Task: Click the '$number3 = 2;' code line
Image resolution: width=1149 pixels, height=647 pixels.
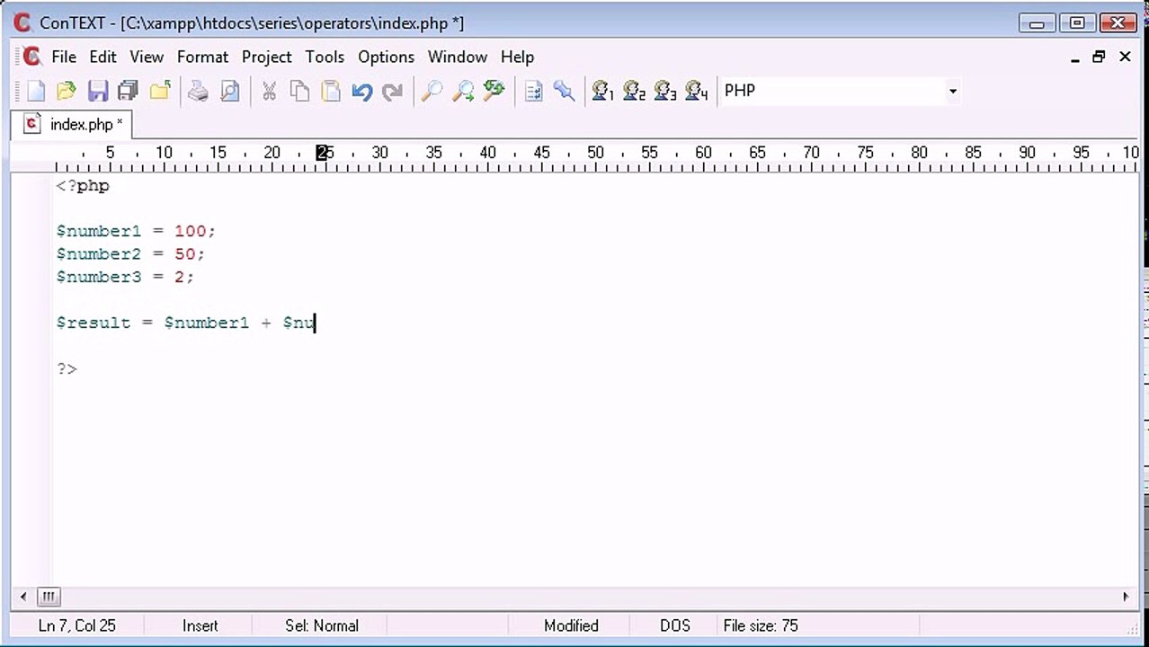Action: click(x=125, y=277)
